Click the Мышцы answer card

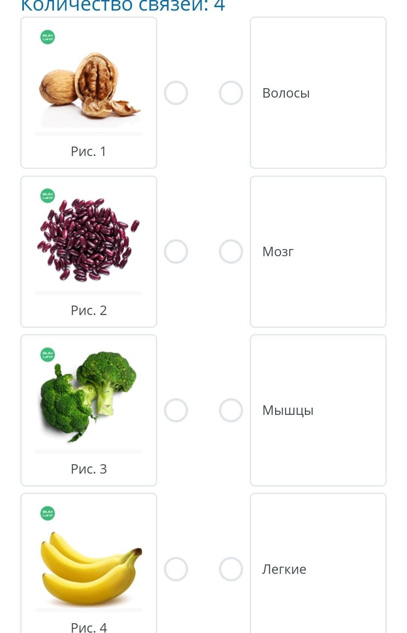coord(318,410)
